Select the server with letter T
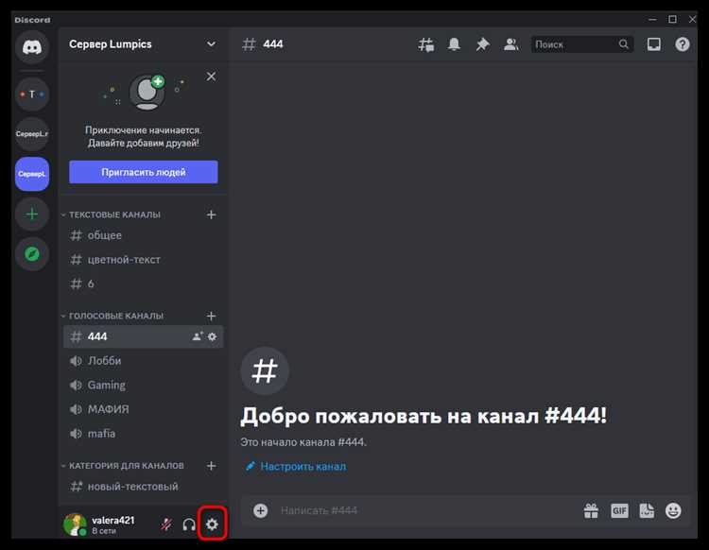709x550 pixels. tap(31, 94)
